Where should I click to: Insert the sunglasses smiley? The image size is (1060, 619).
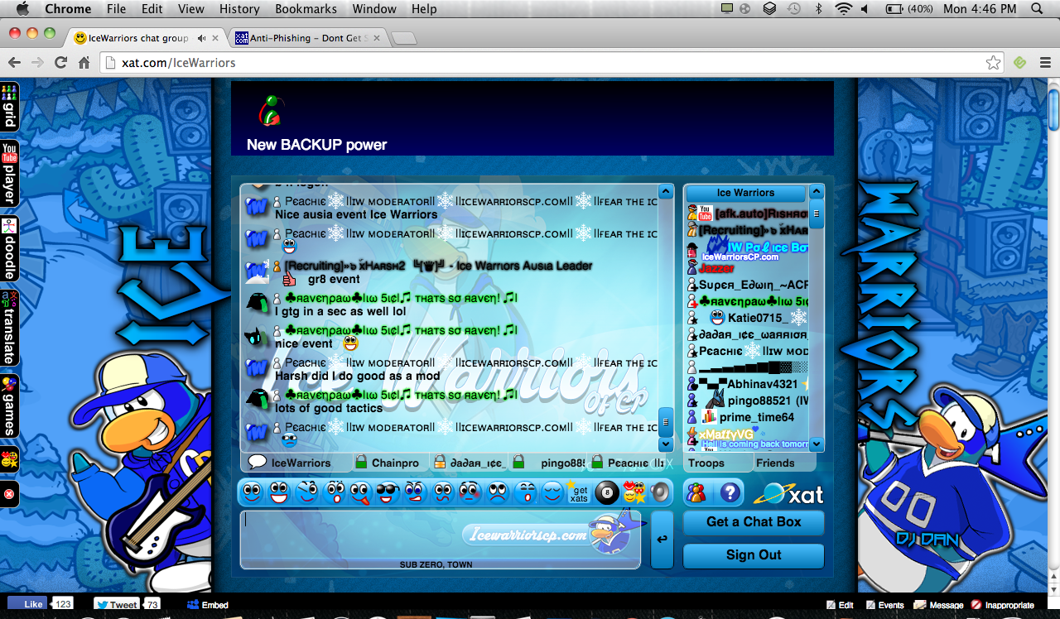tap(387, 493)
